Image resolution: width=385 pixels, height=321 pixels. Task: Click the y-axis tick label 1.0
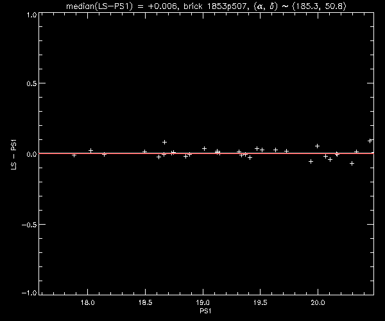[x=31, y=15]
